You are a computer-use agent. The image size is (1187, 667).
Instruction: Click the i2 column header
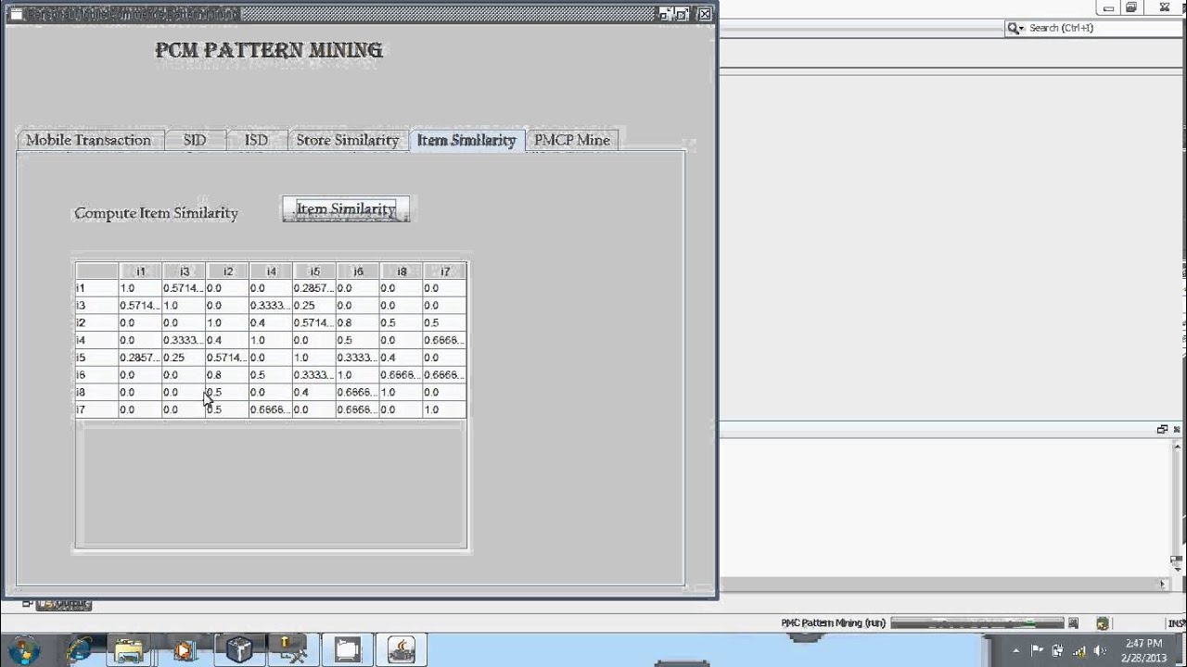(x=227, y=271)
